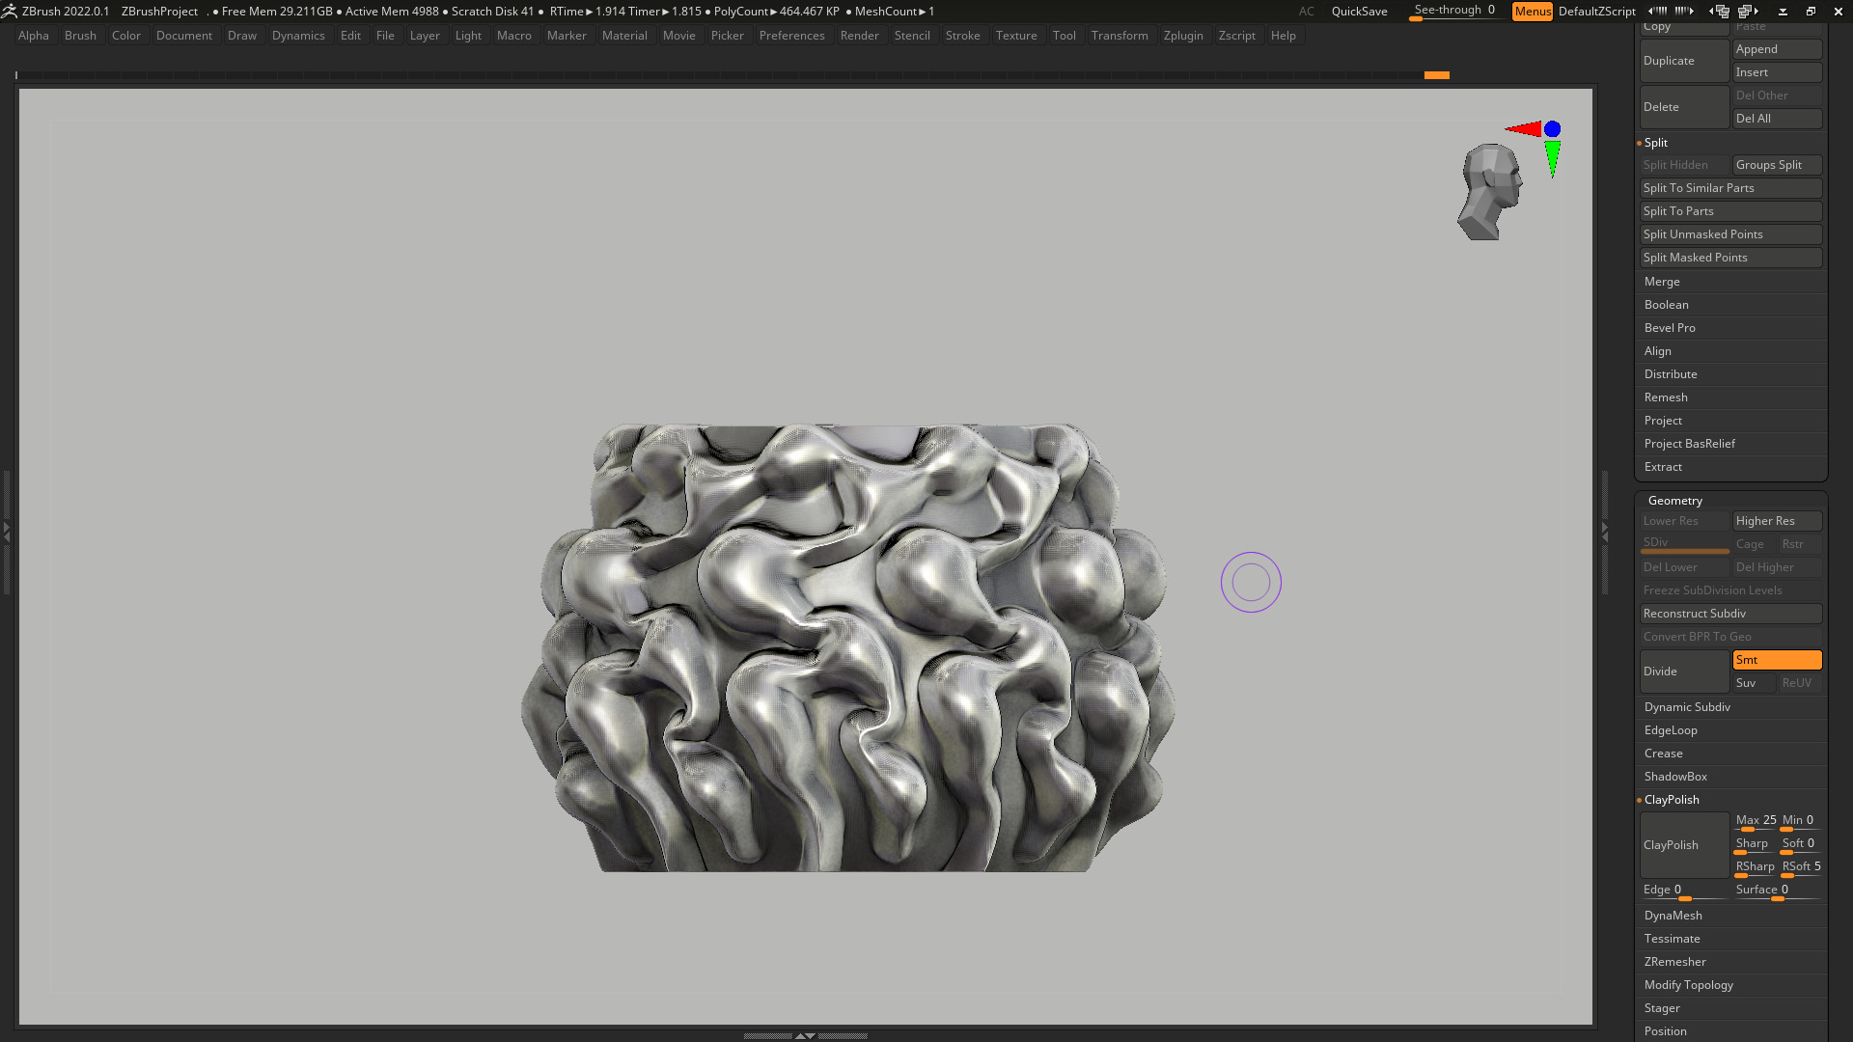The height and width of the screenshot is (1042, 1853).
Task: Collapse the ClayPolish section
Action: tap(1672, 800)
